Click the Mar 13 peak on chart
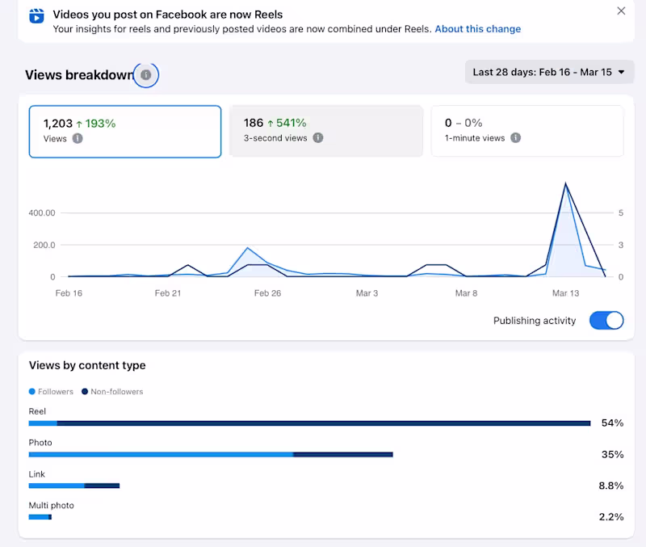 tap(566, 185)
